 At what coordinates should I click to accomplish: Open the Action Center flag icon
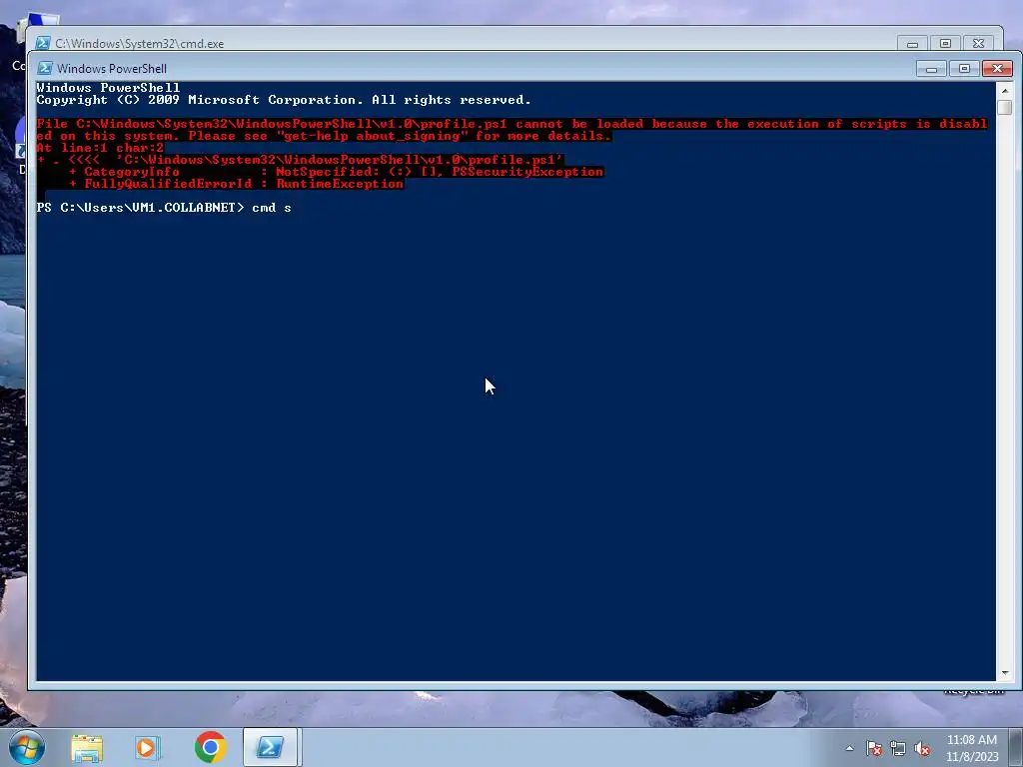tap(874, 749)
